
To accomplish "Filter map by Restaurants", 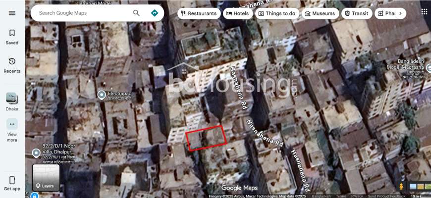I will [199, 13].
